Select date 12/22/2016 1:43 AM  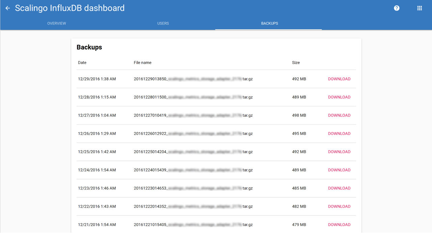(x=97, y=206)
